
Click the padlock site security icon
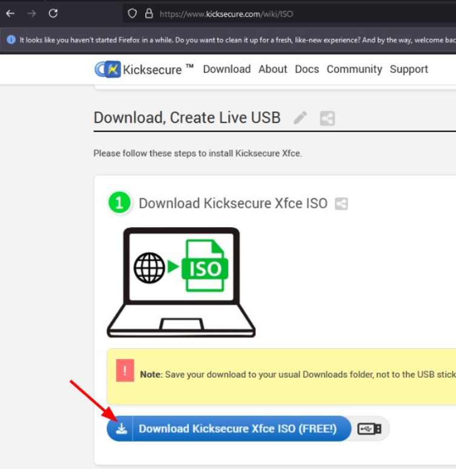tap(149, 14)
